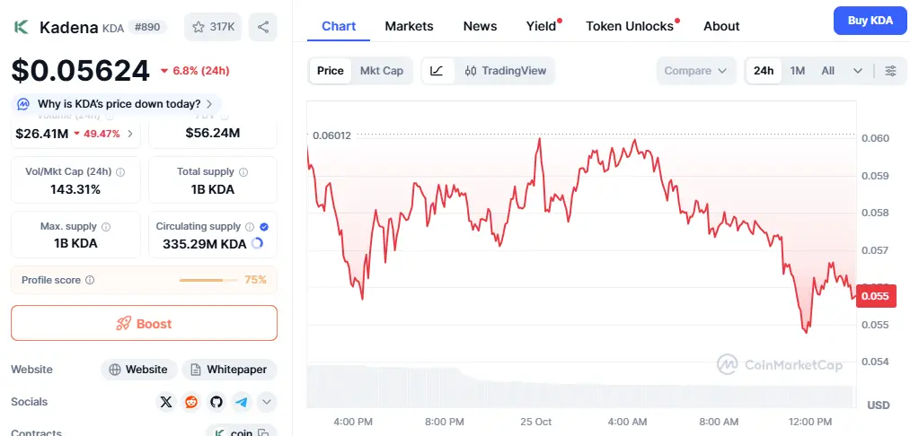Image resolution: width=910 pixels, height=436 pixels.
Task: Switch to Token Unlocks tab
Action: pos(630,26)
